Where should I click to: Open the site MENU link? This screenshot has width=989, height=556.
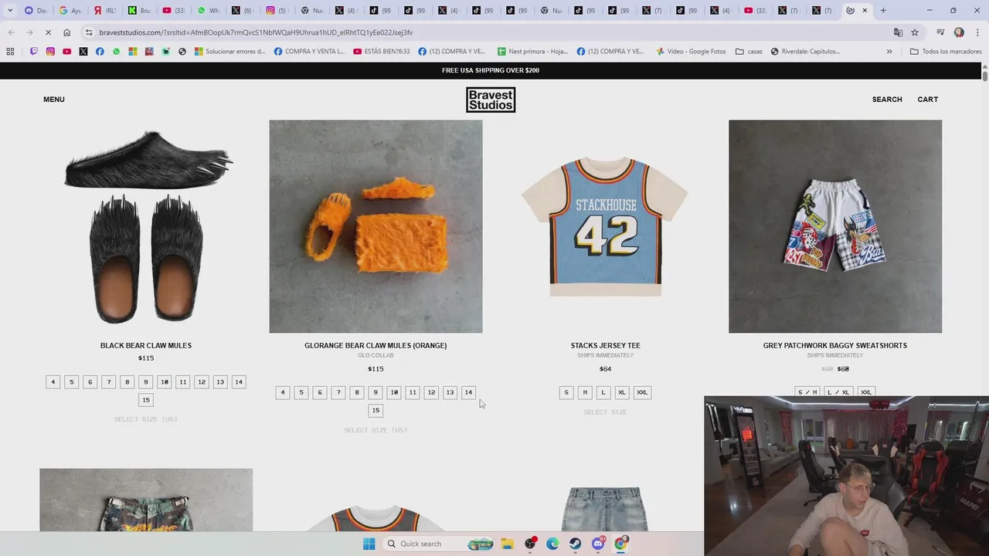54,100
